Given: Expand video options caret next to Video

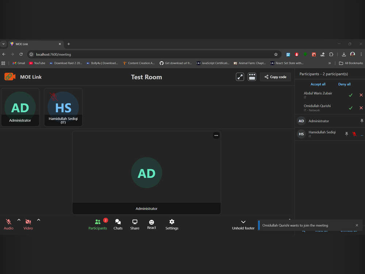Looking at the screenshot, I should coord(39,220).
